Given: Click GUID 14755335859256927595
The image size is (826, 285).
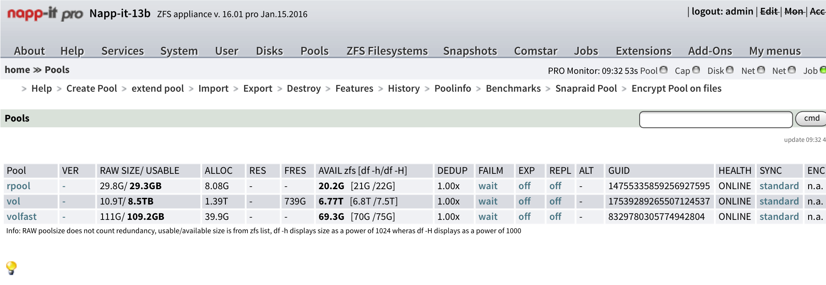Looking at the screenshot, I should click(659, 186).
